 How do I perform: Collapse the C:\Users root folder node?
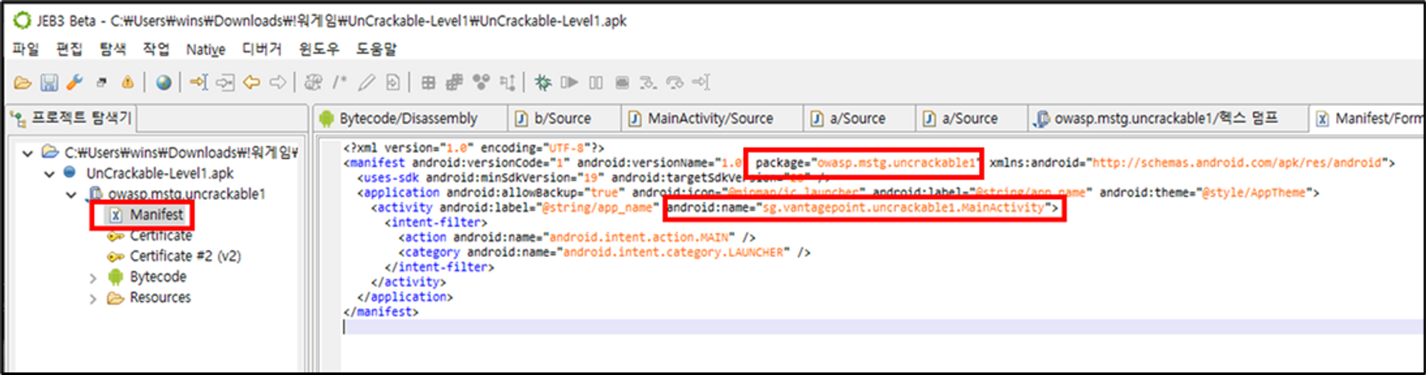pyautogui.click(x=28, y=153)
